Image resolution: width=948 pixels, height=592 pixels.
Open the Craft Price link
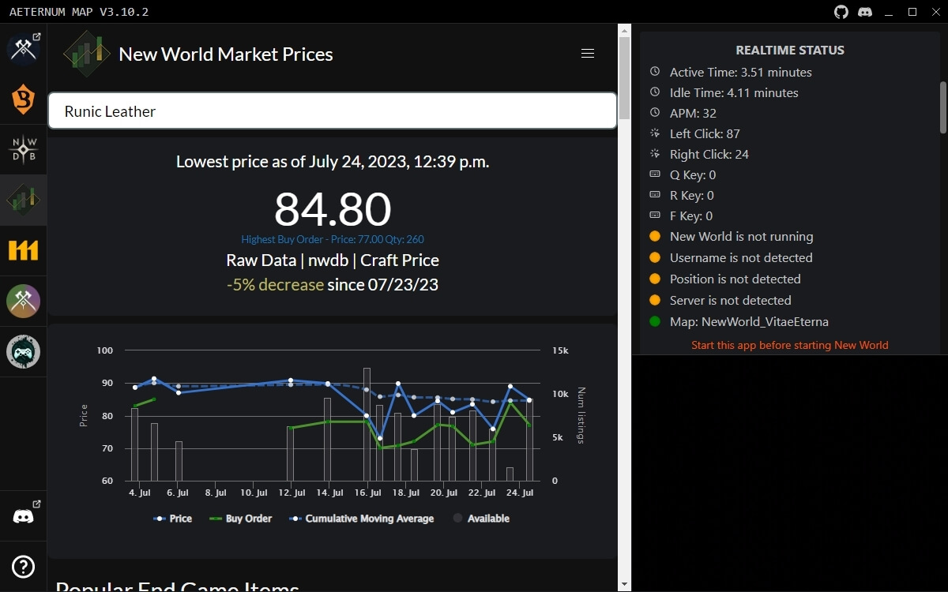400,260
